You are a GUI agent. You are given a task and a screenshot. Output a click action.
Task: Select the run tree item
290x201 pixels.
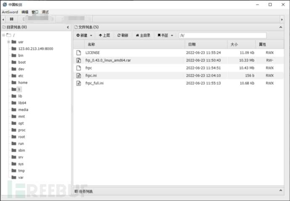point(21,144)
